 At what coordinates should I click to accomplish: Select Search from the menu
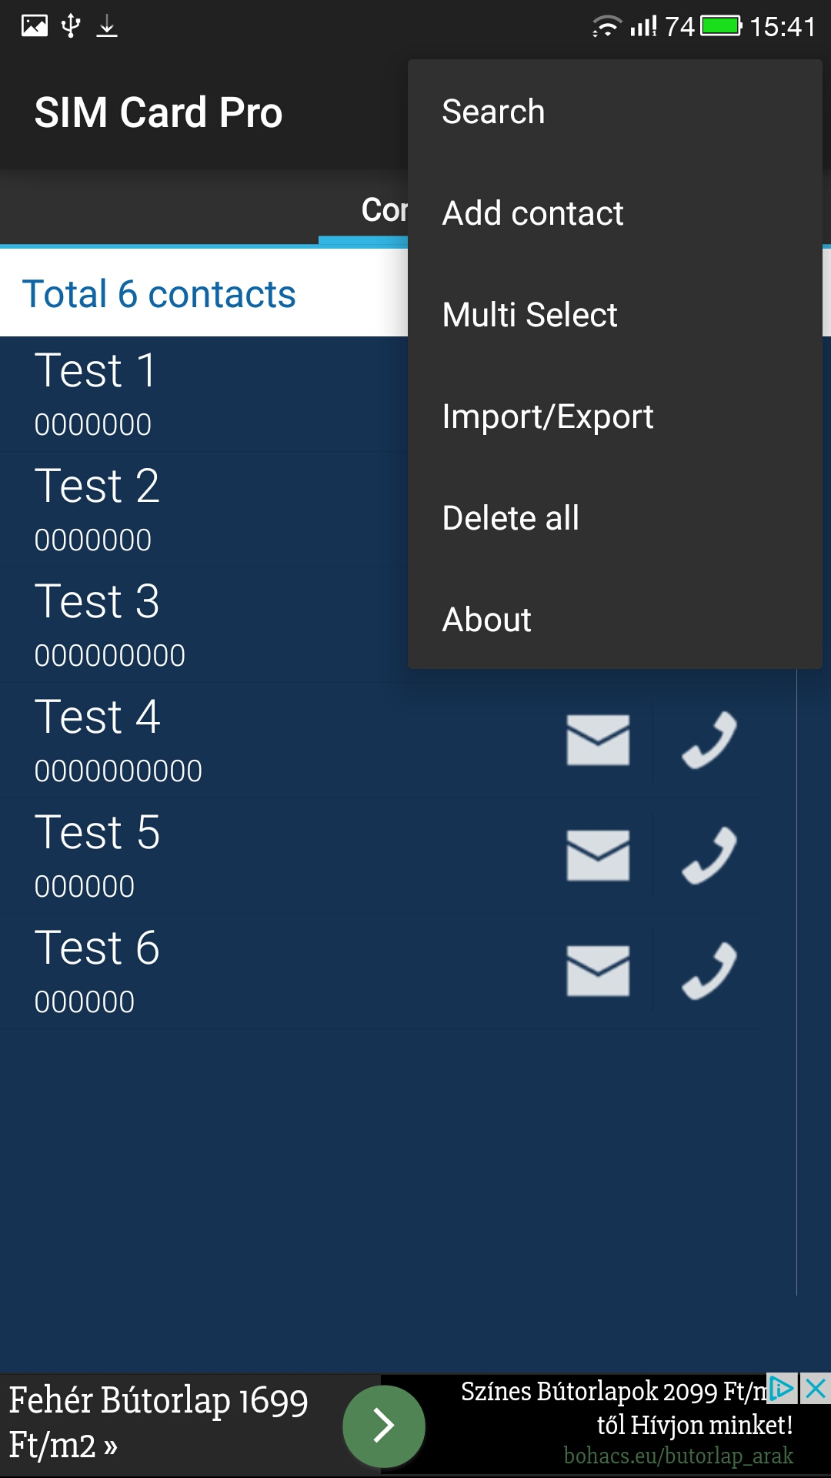495,112
